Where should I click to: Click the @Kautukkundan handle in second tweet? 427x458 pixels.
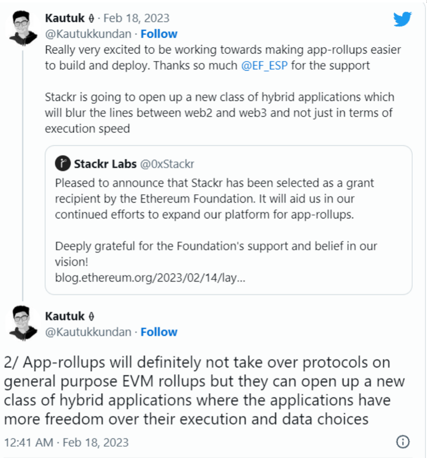88,332
